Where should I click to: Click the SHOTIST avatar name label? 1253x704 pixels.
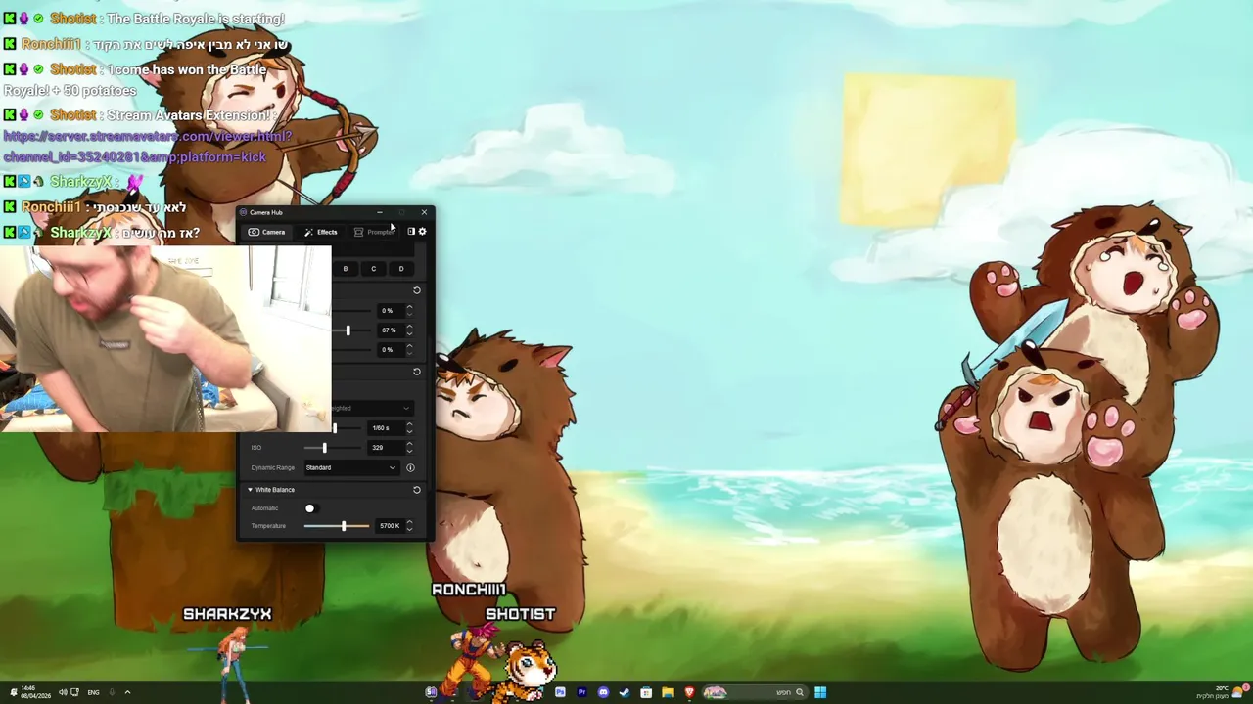521,614
